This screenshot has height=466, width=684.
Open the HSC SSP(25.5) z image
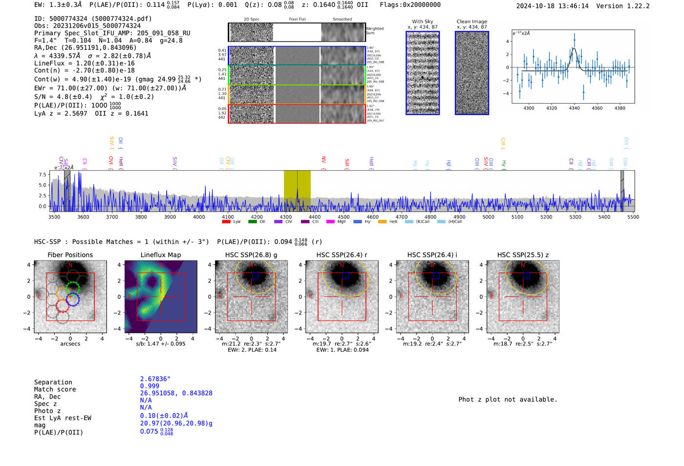click(x=523, y=297)
